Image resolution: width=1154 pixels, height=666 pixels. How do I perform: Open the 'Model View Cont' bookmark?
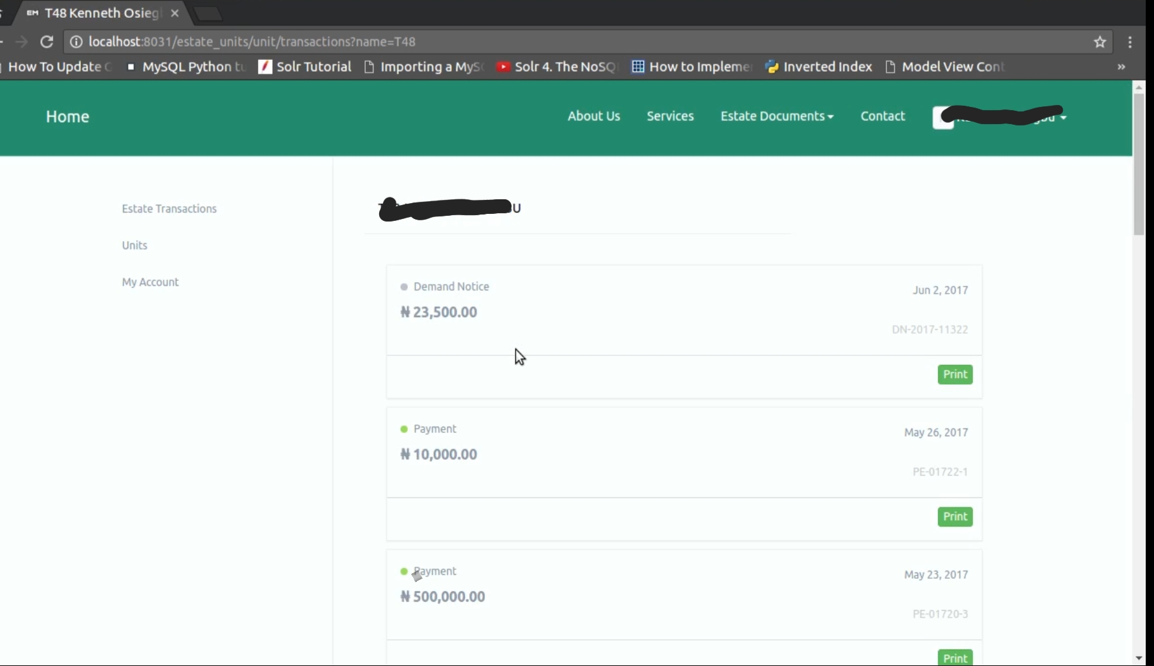click(x=945, y=67)
